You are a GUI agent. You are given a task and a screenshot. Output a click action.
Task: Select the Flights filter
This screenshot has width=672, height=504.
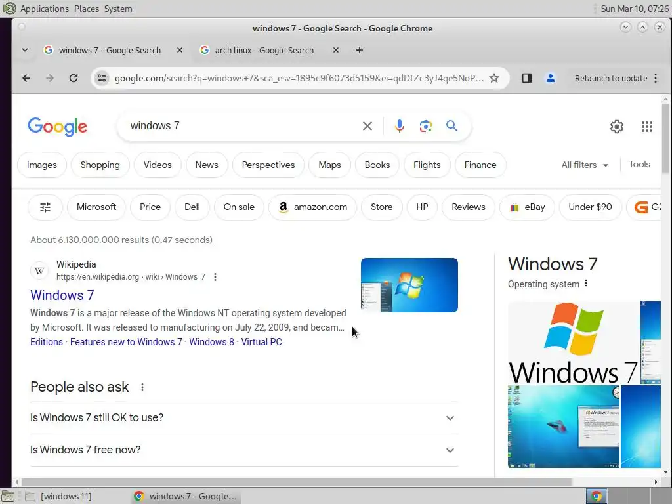pyautogui.click(x=427, y=165)
